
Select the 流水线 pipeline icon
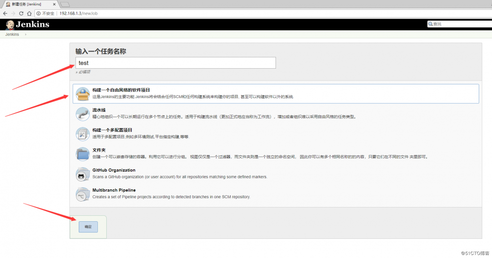[x=83, y=114]
